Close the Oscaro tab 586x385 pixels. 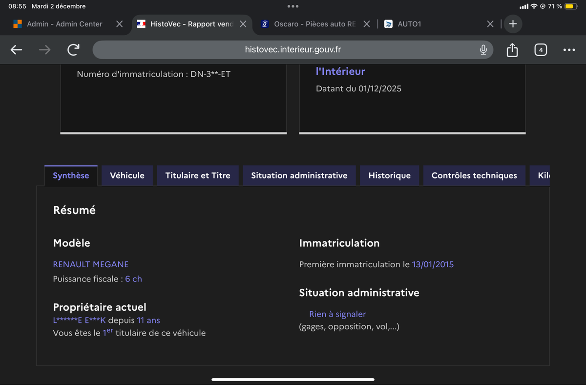click(x=367, y=24)
